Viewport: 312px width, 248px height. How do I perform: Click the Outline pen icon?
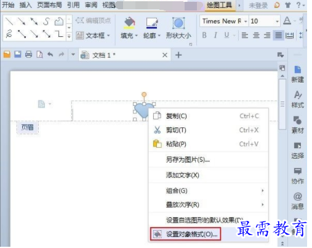pyautogui.click(x=152, y=23)
